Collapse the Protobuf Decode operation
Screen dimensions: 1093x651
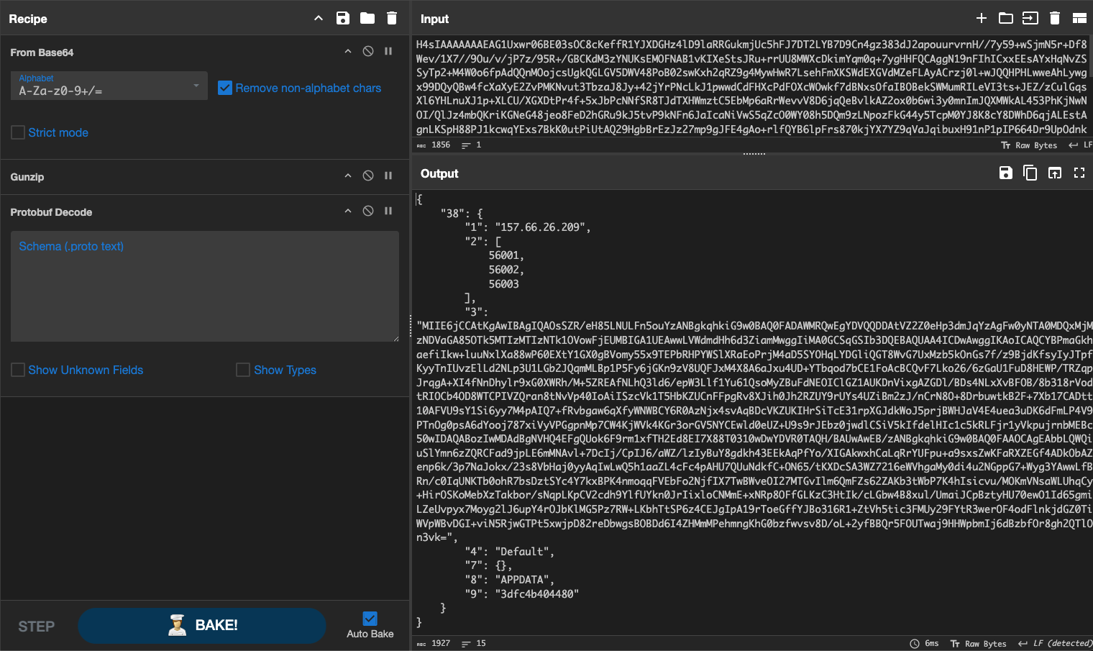click(348, 211)
